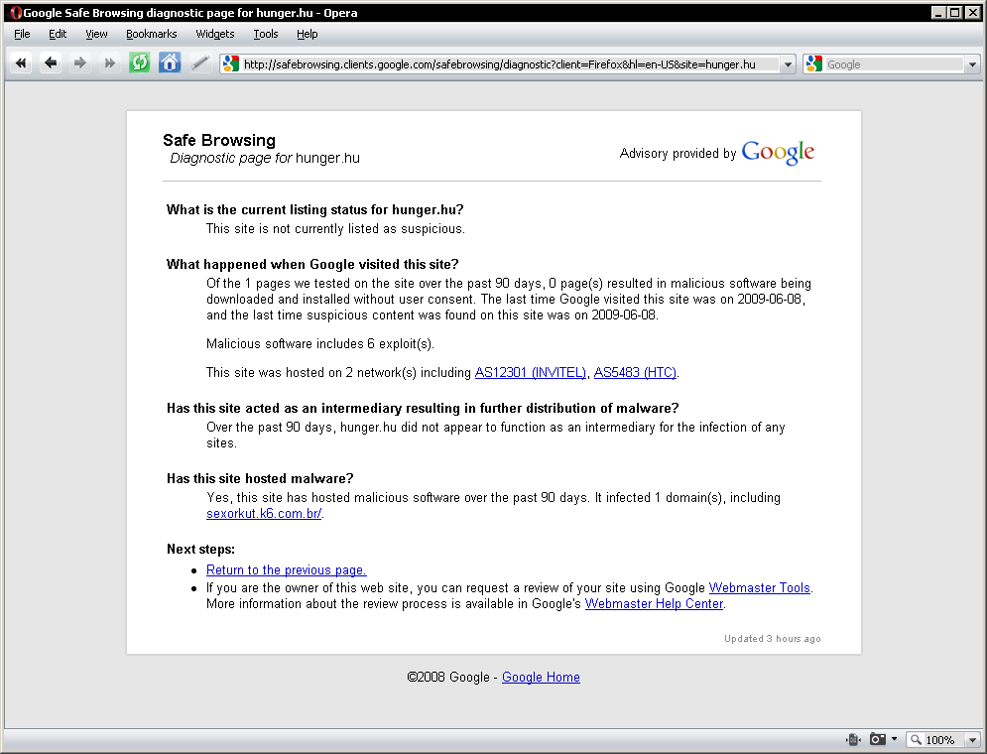Open the Bookmarks menu
This screenshot has height=754, width=987.
coord(151,34)
